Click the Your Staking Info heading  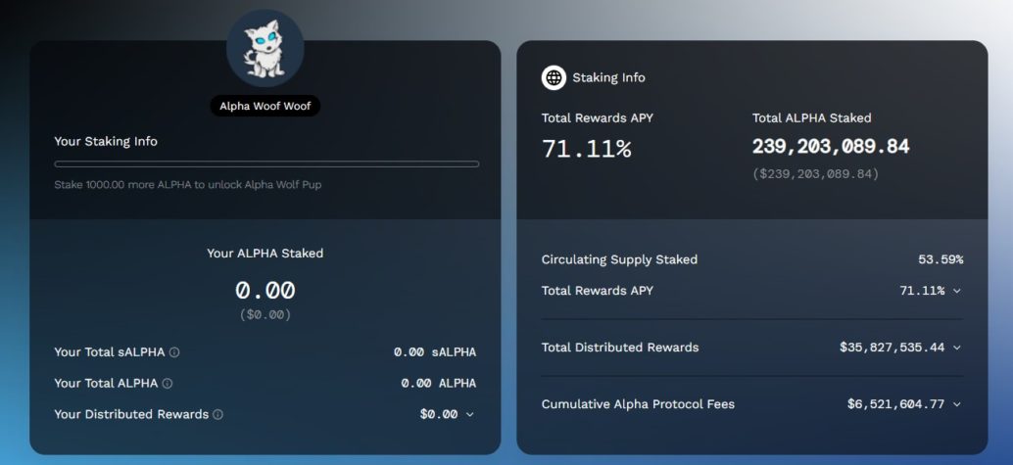106,141
